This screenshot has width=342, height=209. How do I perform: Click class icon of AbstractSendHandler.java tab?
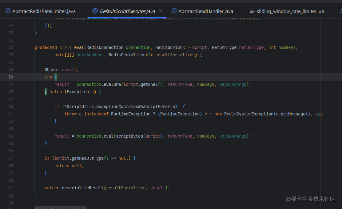pos(174,11)
